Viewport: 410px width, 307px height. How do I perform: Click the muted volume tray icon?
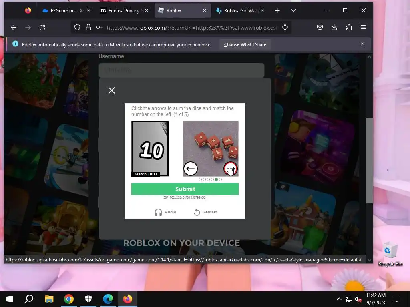358,299
